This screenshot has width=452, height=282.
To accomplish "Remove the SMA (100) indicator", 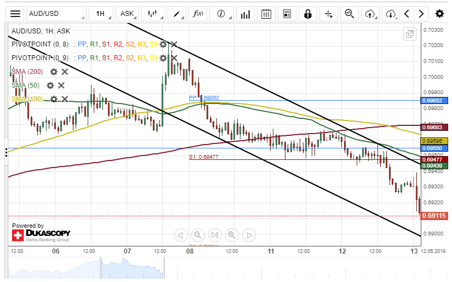I will [x=65, y=99].
